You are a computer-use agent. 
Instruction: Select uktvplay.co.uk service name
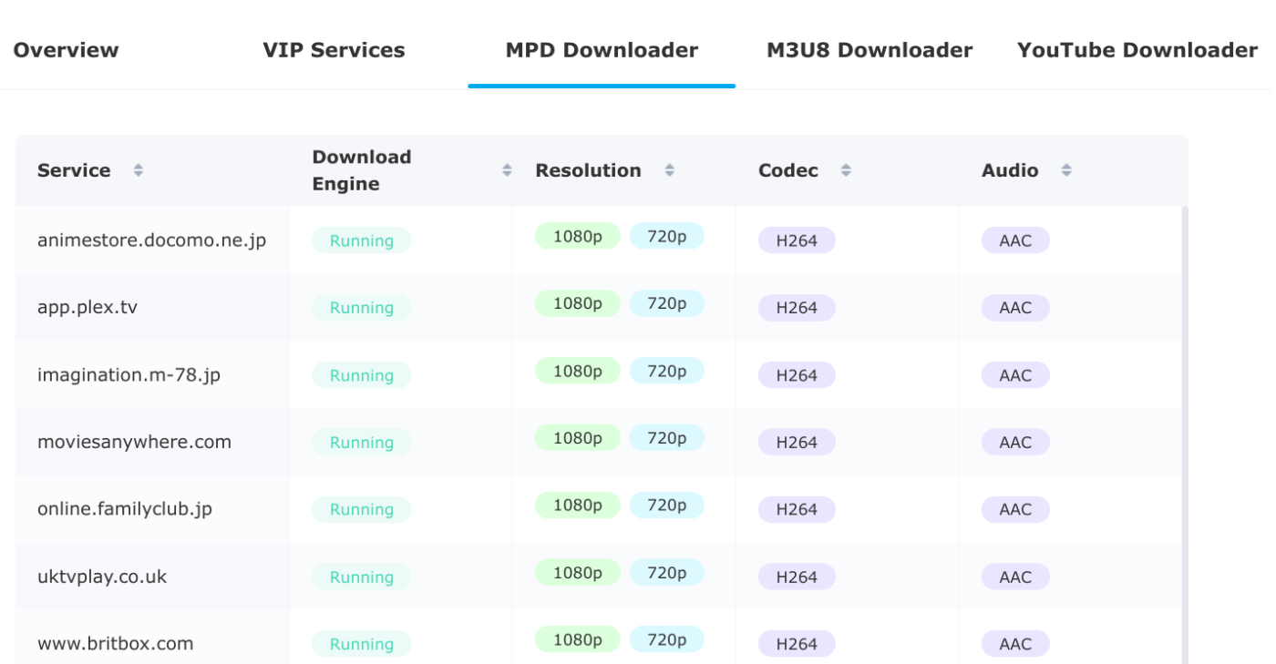pos(102,577)
